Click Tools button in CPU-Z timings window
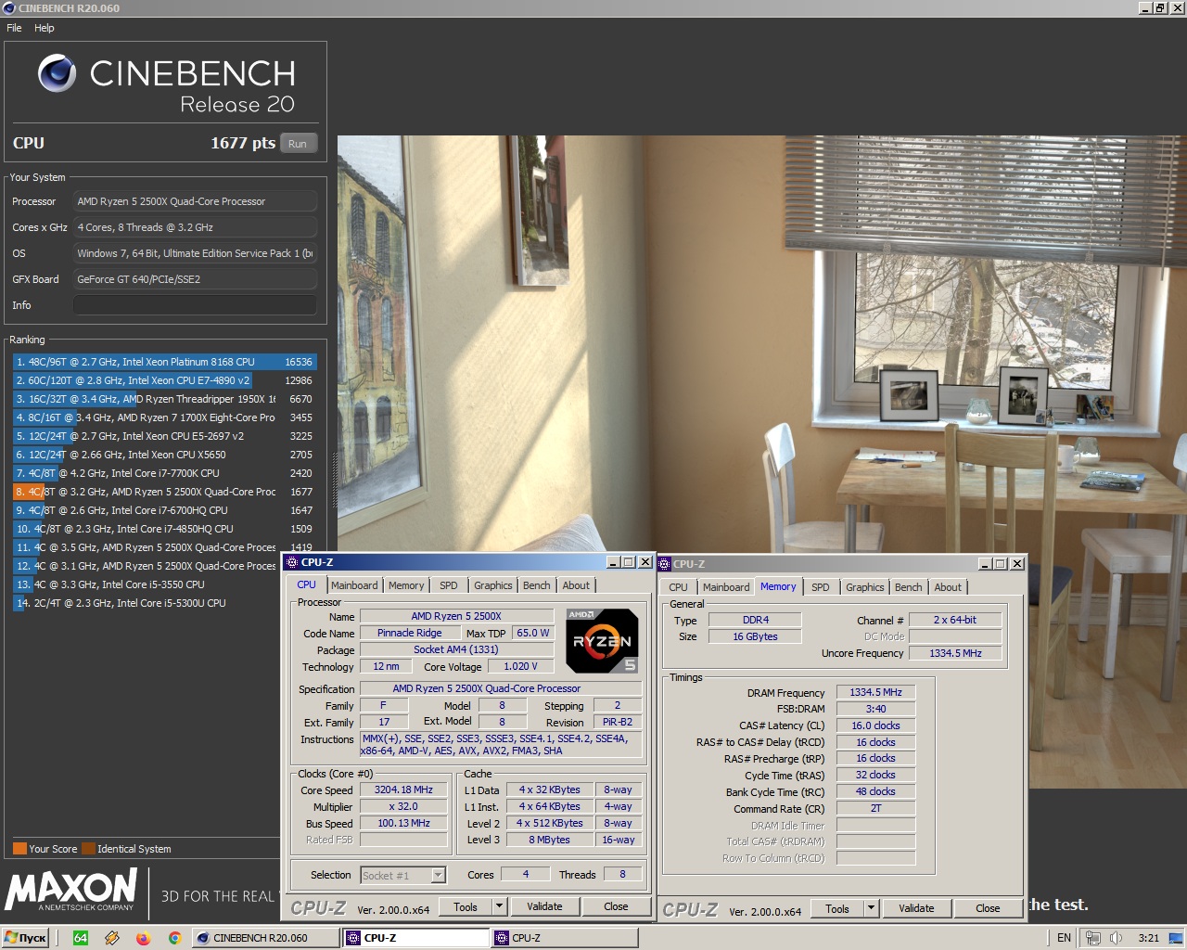Viewport: 1187px width, 950px height. pyautogui.click(x=837, y=908)
